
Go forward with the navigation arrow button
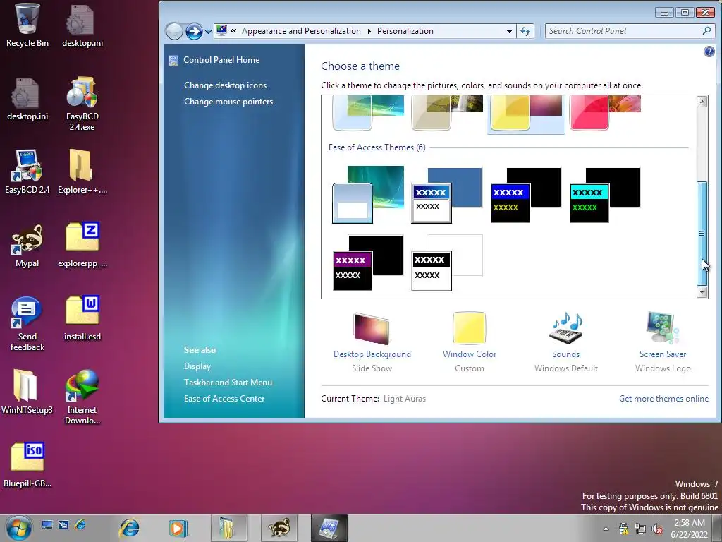pos(194,31)
